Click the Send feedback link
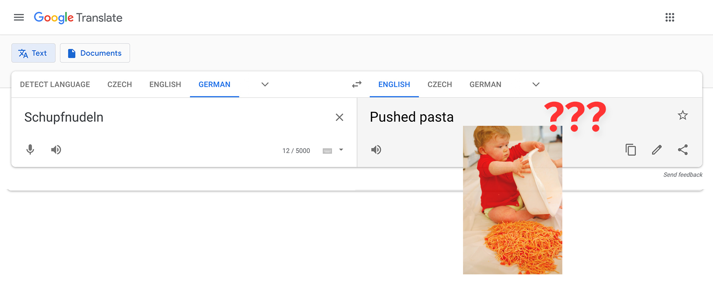The width and height of the screenshot is (713, 290). pyautogui.click(x=683, y=175)
